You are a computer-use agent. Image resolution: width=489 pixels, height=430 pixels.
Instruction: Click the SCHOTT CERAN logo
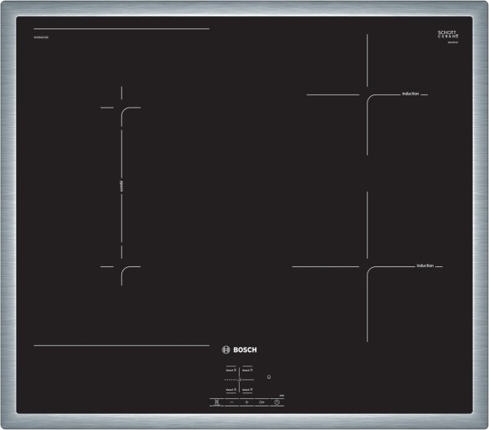(448, 34)
